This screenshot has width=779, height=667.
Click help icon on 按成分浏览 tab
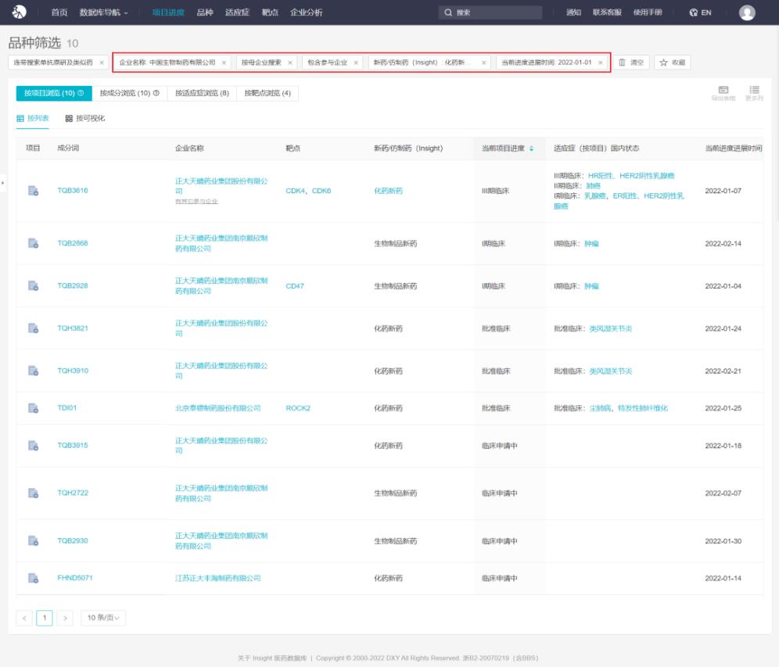coord(156,94)
